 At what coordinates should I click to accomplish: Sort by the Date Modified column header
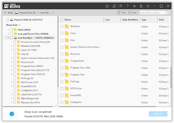(130, 20)
